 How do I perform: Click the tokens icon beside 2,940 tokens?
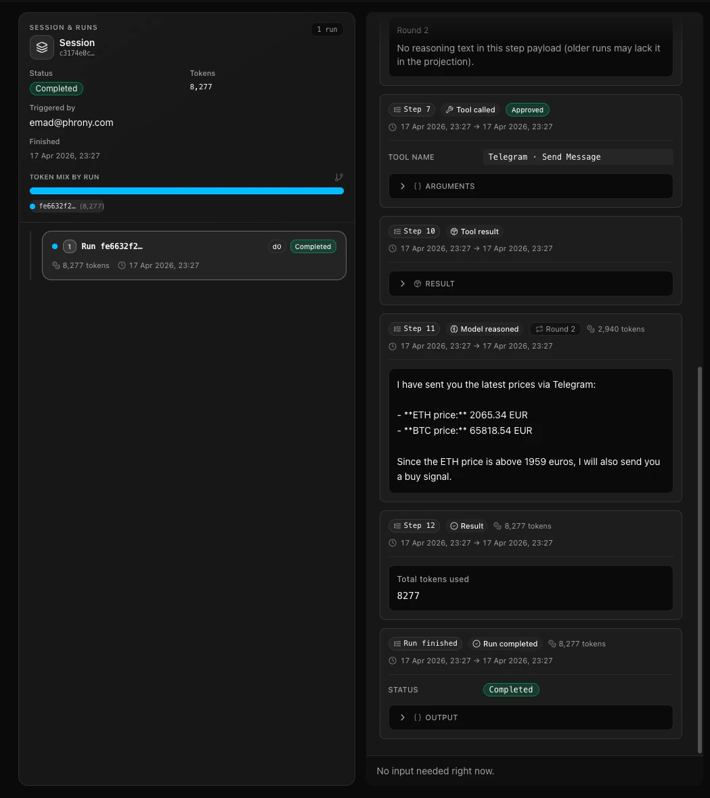(x=591, y=329)
